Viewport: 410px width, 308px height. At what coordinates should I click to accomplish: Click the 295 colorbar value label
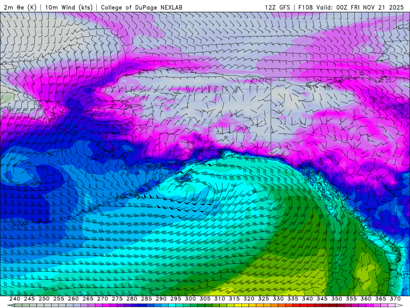coord(176,299)
